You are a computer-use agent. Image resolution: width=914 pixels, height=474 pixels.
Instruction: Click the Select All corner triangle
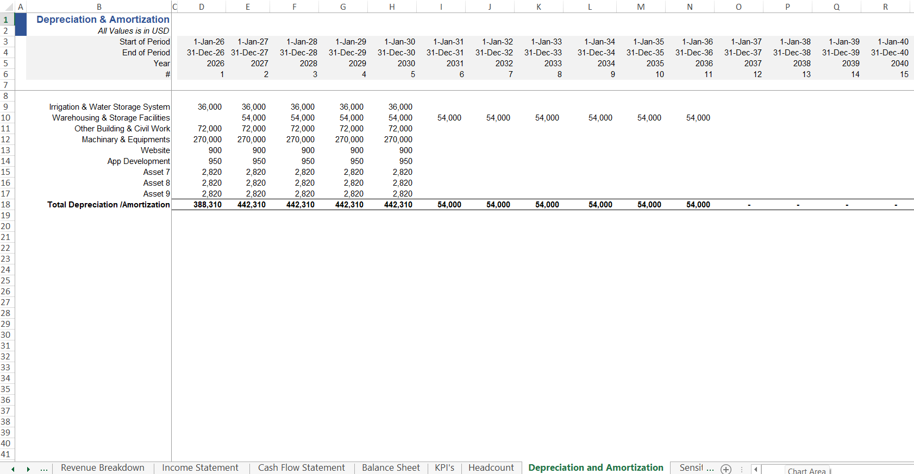point(8,7)
